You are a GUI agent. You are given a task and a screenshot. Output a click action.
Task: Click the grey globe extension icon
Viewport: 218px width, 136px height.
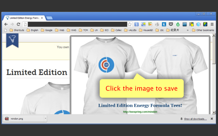[157, 24]
